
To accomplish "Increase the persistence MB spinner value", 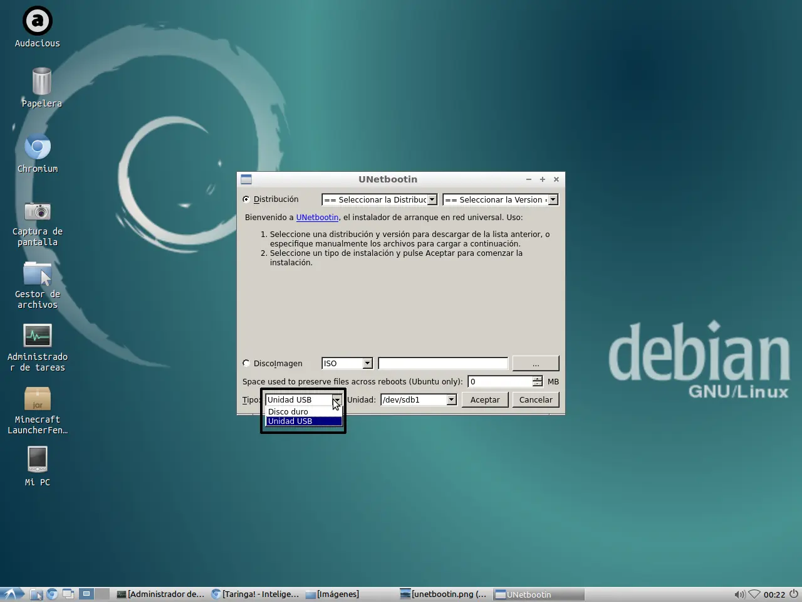I will tap(538, 379).
